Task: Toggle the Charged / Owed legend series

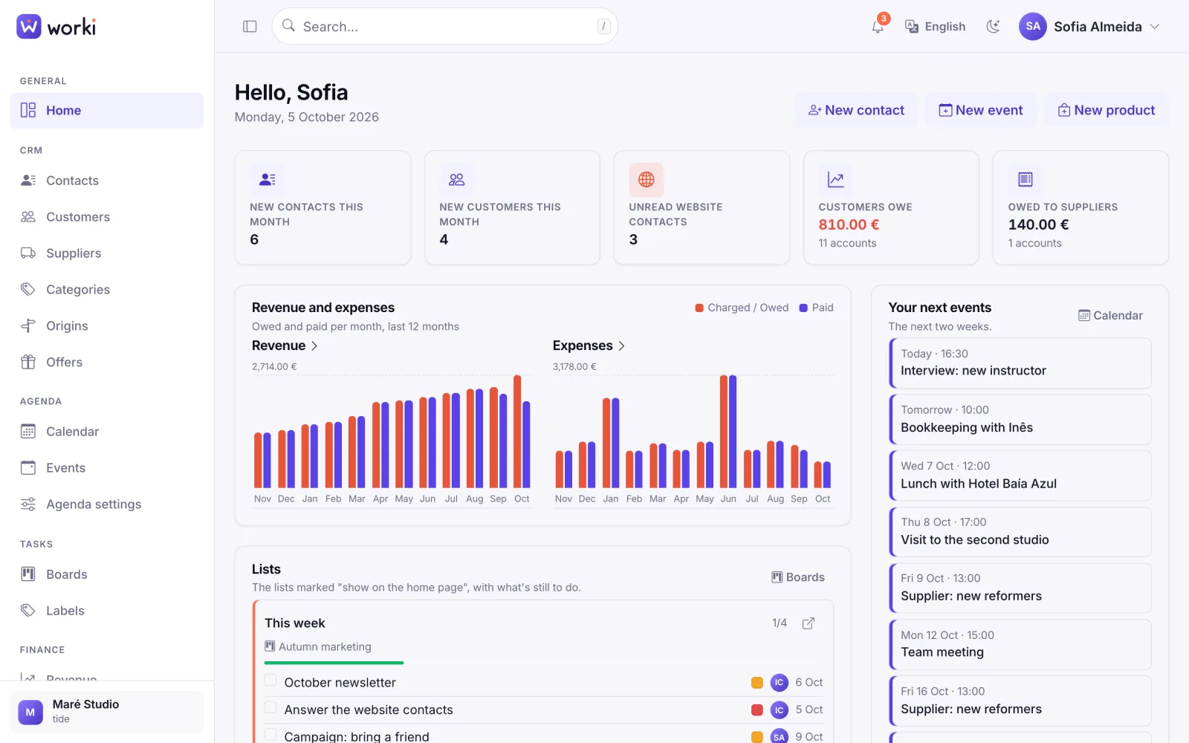Action: [742, 308]
